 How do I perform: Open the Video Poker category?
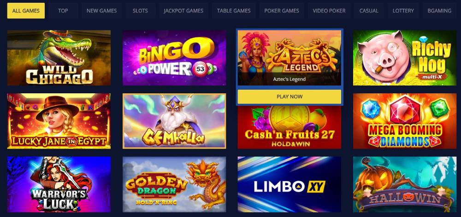coord(329,11)
